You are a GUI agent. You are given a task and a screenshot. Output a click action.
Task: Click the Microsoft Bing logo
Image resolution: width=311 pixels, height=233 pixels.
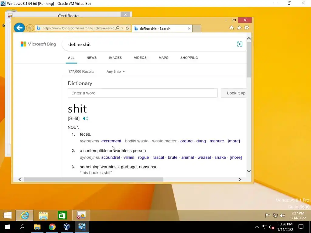[38, 44]
